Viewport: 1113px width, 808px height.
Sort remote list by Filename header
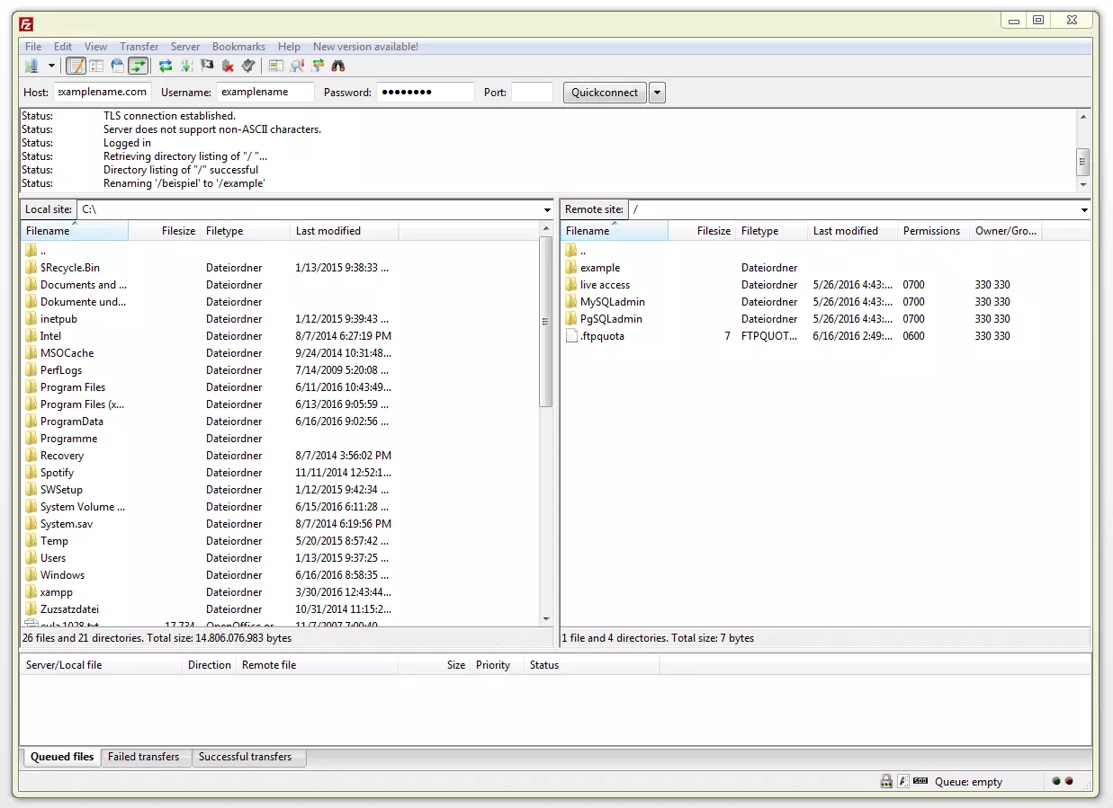click(615, 231)
